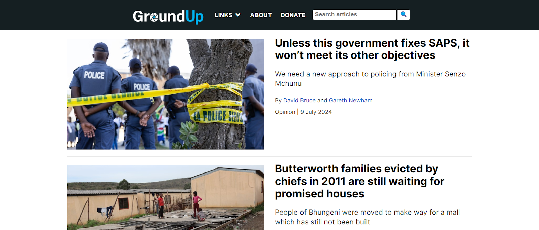The width and height of the screenshot is (539, 230).
Task: Go to the ABOUT page
Action: pos(261,15)
